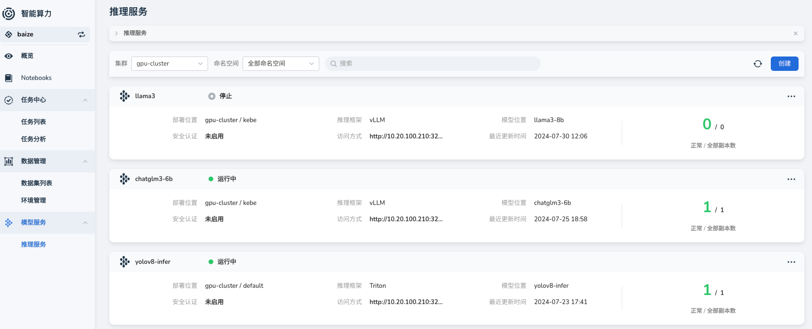
Task: Open the more options menu for chatglm3-6b
Action: pos(791,179)
